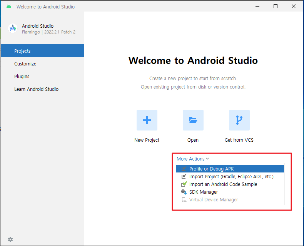Switch to the Customize section
Image resolution: width=304 pixels, height=246 pixels.
[42, 64]
